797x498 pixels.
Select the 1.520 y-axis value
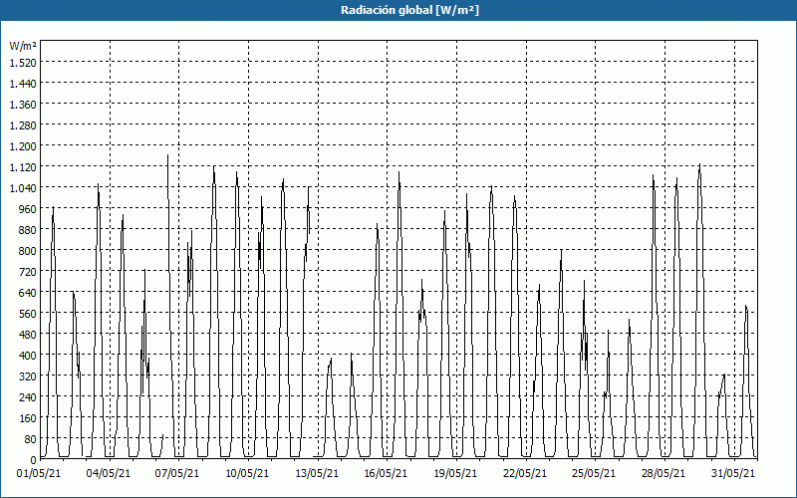tap(23, 62)
